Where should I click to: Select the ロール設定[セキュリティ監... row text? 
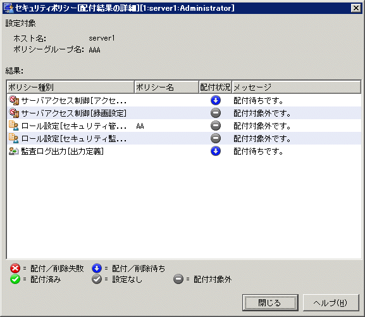tap(74, 139)
